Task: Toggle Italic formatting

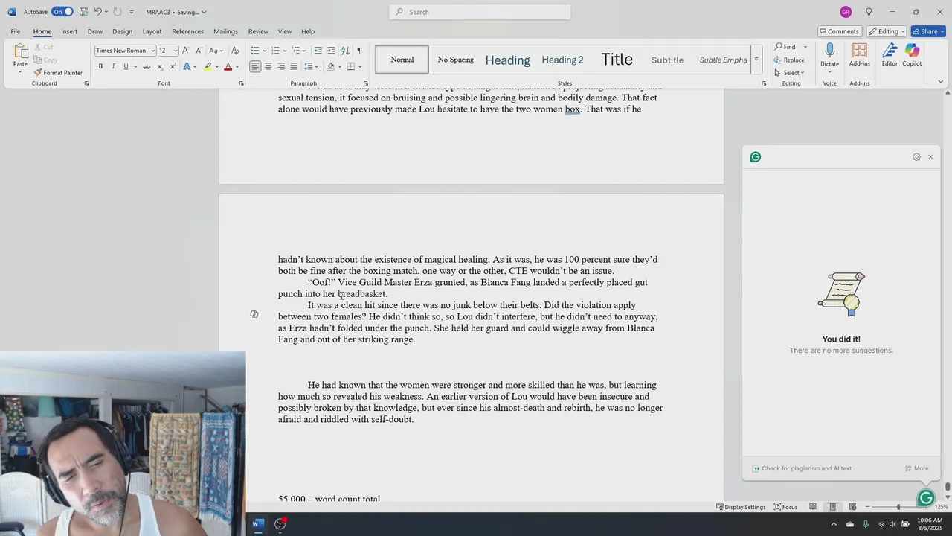Action: 113,67
